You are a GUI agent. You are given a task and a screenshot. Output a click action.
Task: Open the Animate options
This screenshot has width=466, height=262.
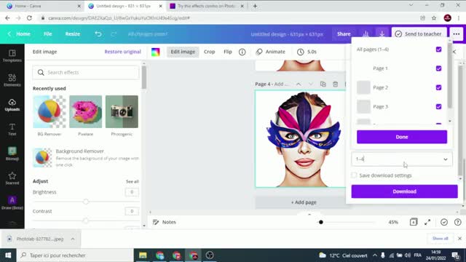(271, 52)
